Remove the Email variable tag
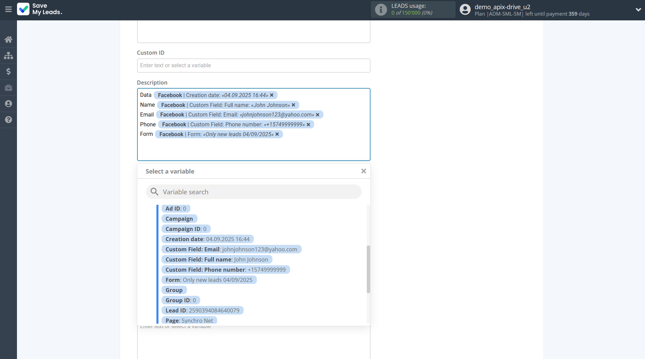Viewport: 645px width, 359px height. (318, 115)
